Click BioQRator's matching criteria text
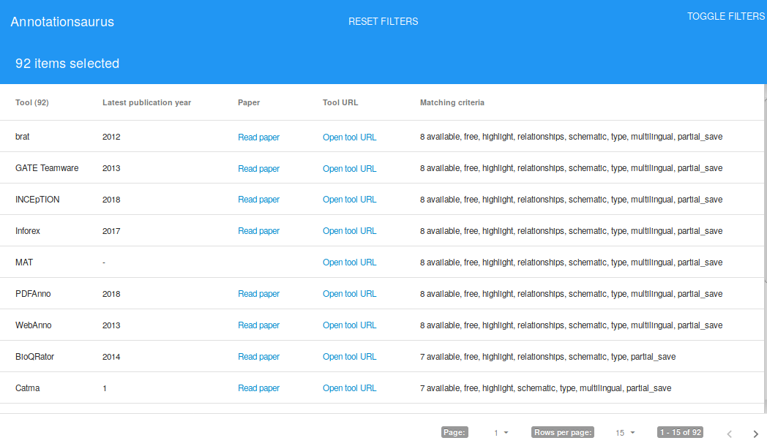Viewport: 767px width, 446px height. (x=548, y=357)
